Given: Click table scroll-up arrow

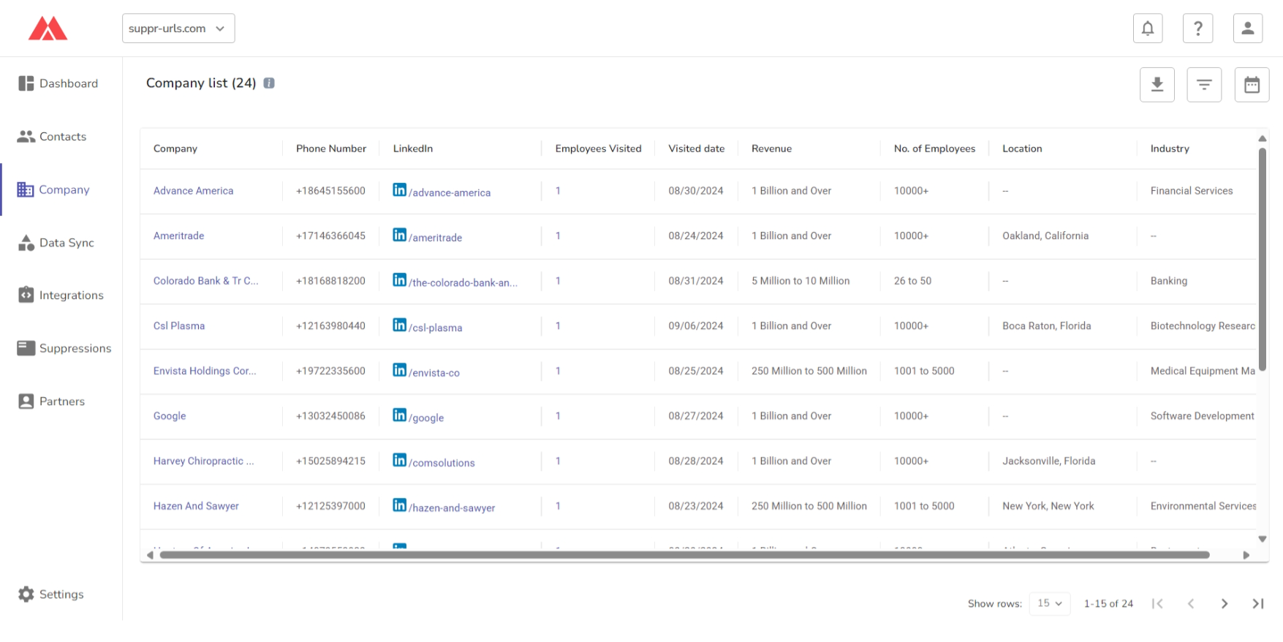Looking at the screenshot, I should click(1263, 138).
